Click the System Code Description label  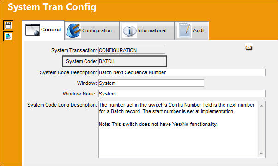pos(68,72)
